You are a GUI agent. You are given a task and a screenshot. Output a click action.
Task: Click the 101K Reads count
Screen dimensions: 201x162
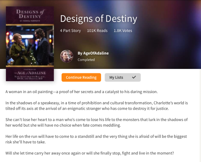(97, 31)
